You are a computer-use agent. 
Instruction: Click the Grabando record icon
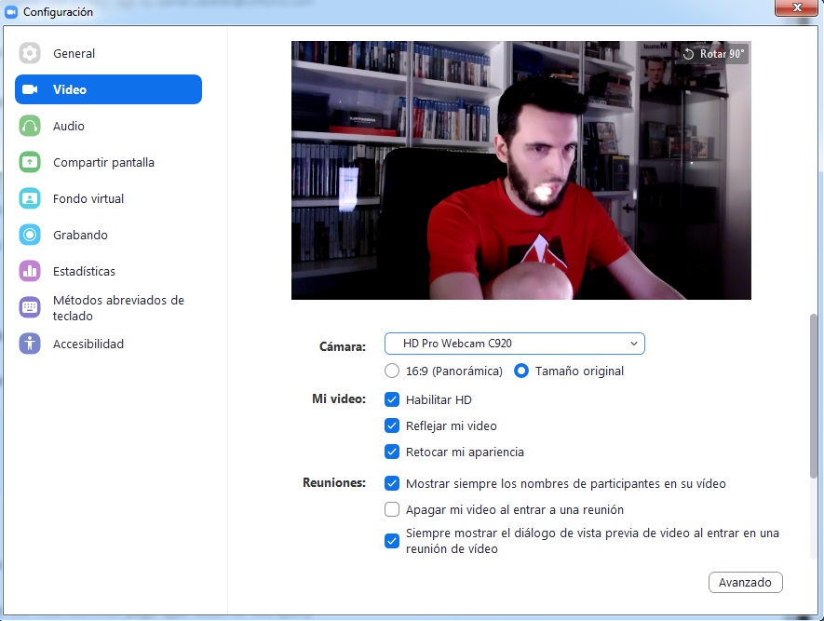click(30, 235)
